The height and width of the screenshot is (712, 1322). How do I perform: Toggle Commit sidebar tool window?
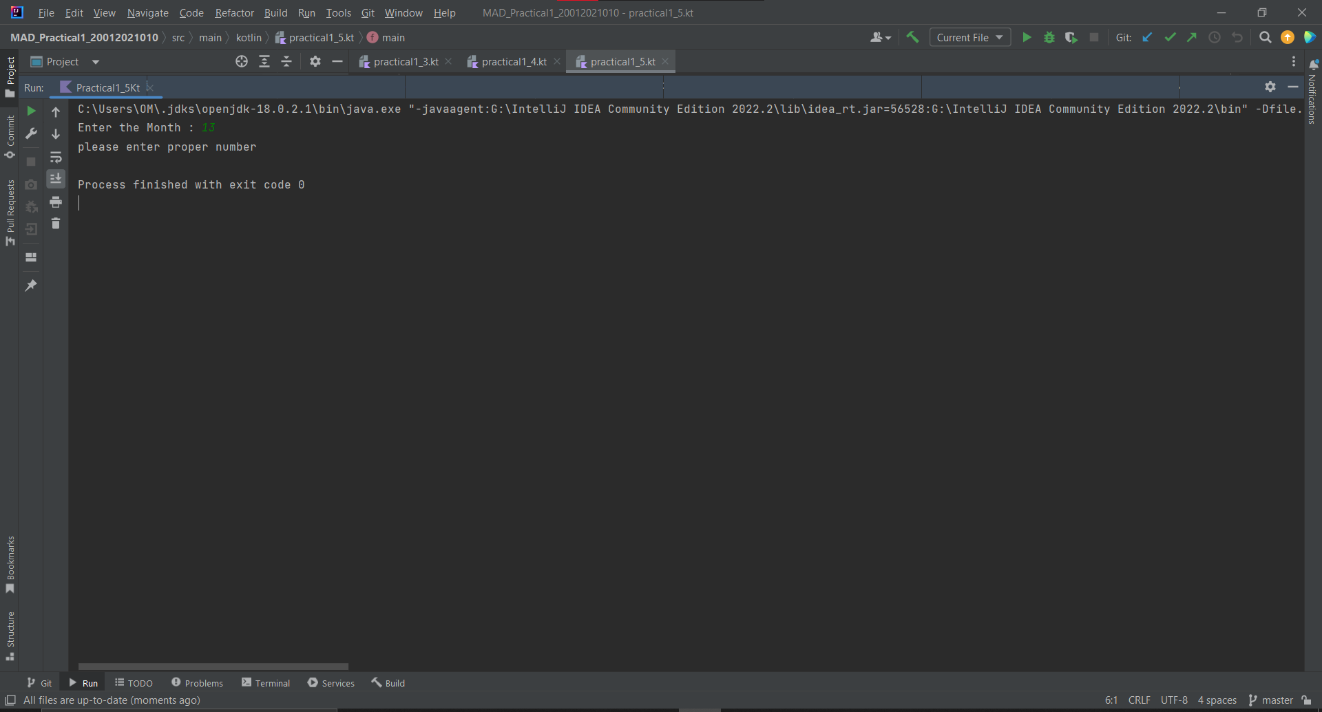10,137
